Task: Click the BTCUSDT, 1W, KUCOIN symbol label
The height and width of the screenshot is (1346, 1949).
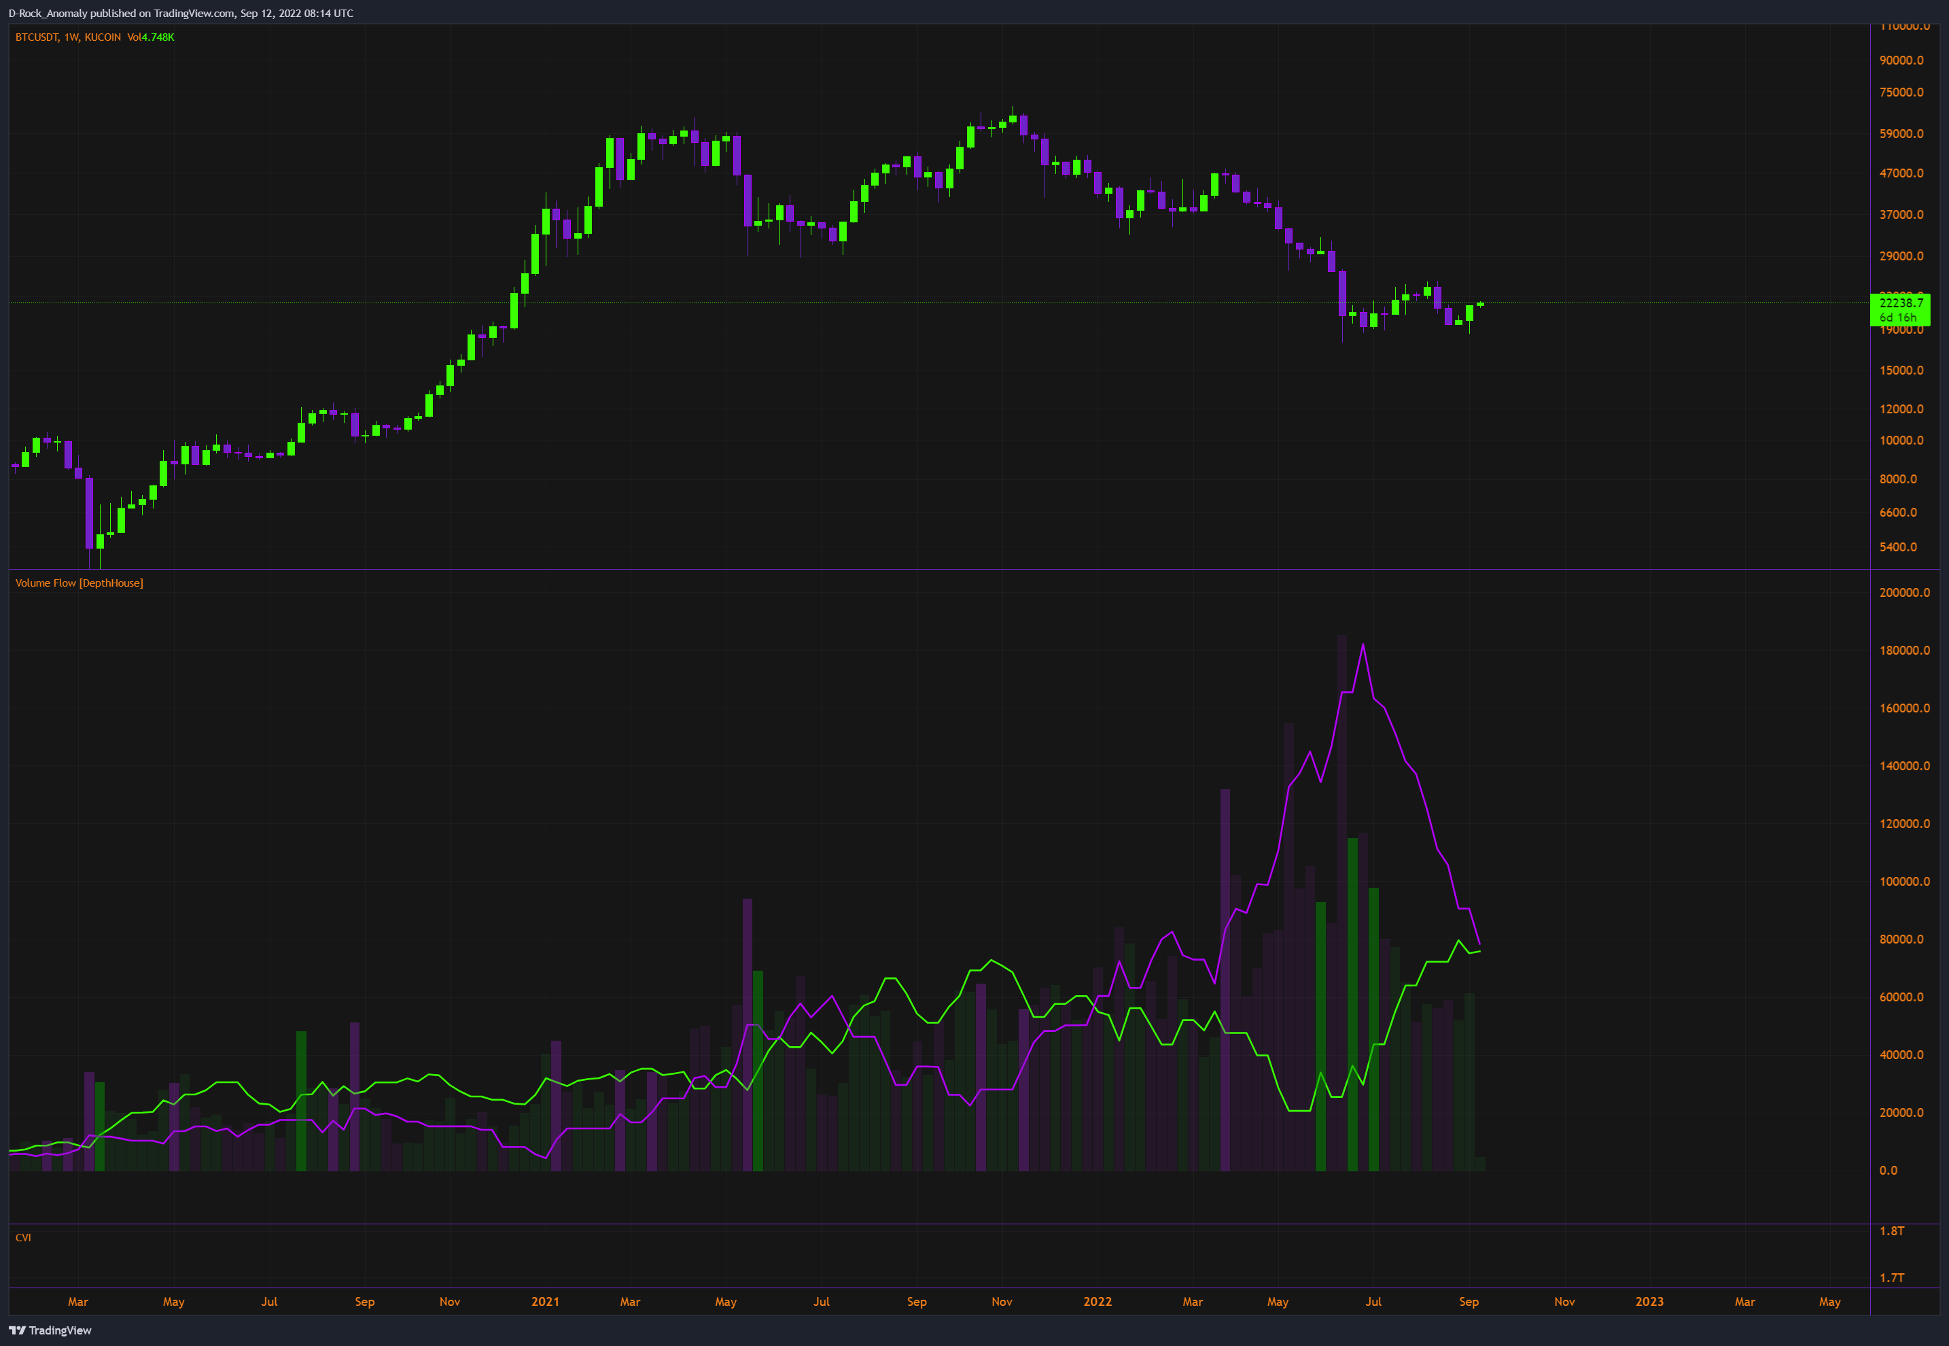Action: [x=68, y=37]
